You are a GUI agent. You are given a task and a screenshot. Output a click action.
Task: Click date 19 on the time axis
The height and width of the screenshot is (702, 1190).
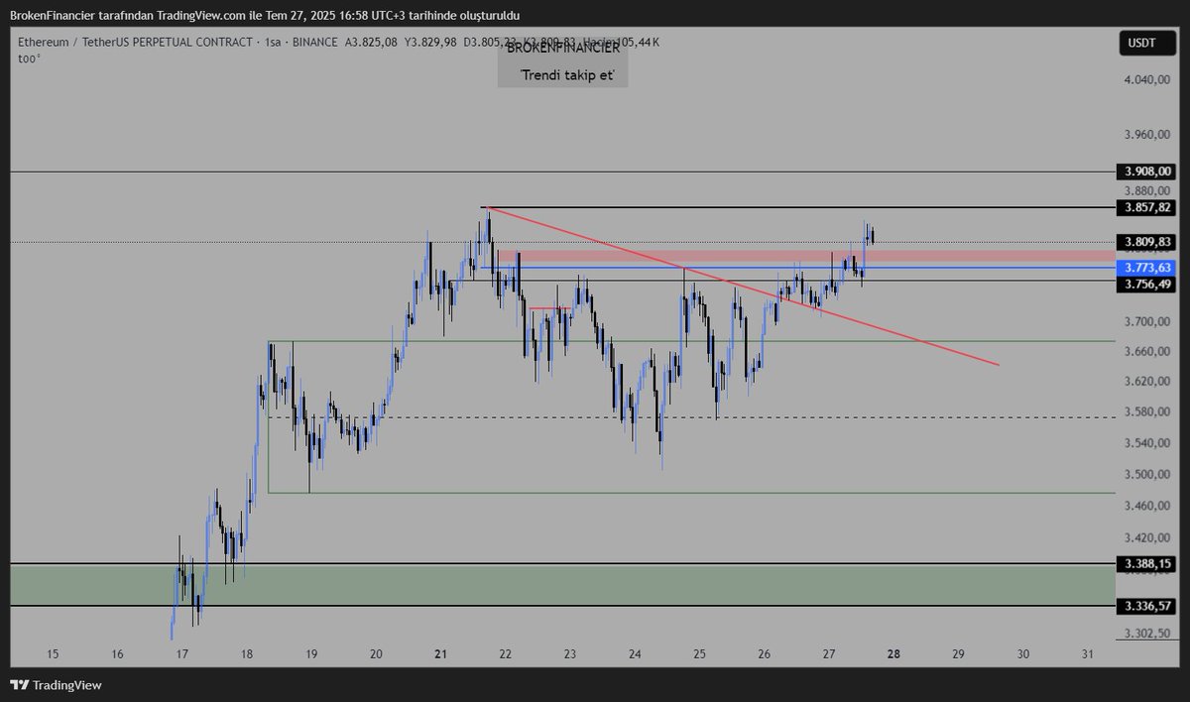click(x=311, y=654)
